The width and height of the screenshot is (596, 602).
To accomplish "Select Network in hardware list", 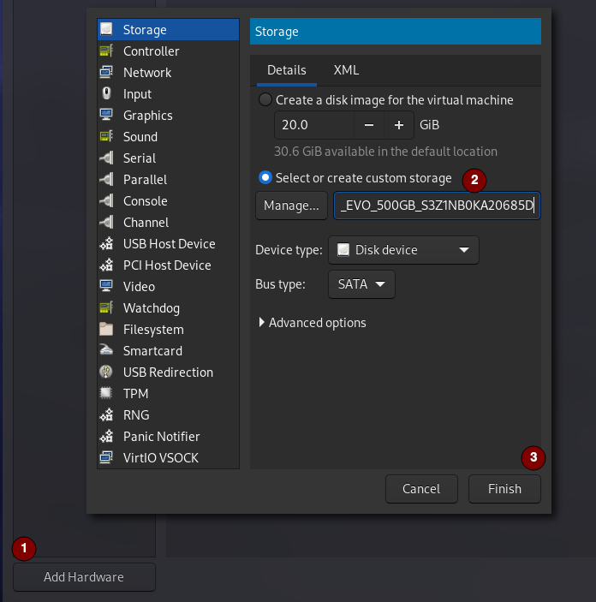I will tap(168, 73).
